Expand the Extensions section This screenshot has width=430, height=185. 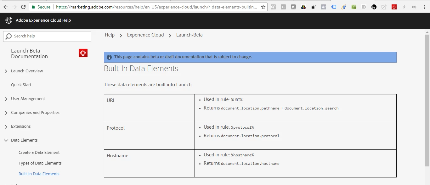tap(6, 127)
